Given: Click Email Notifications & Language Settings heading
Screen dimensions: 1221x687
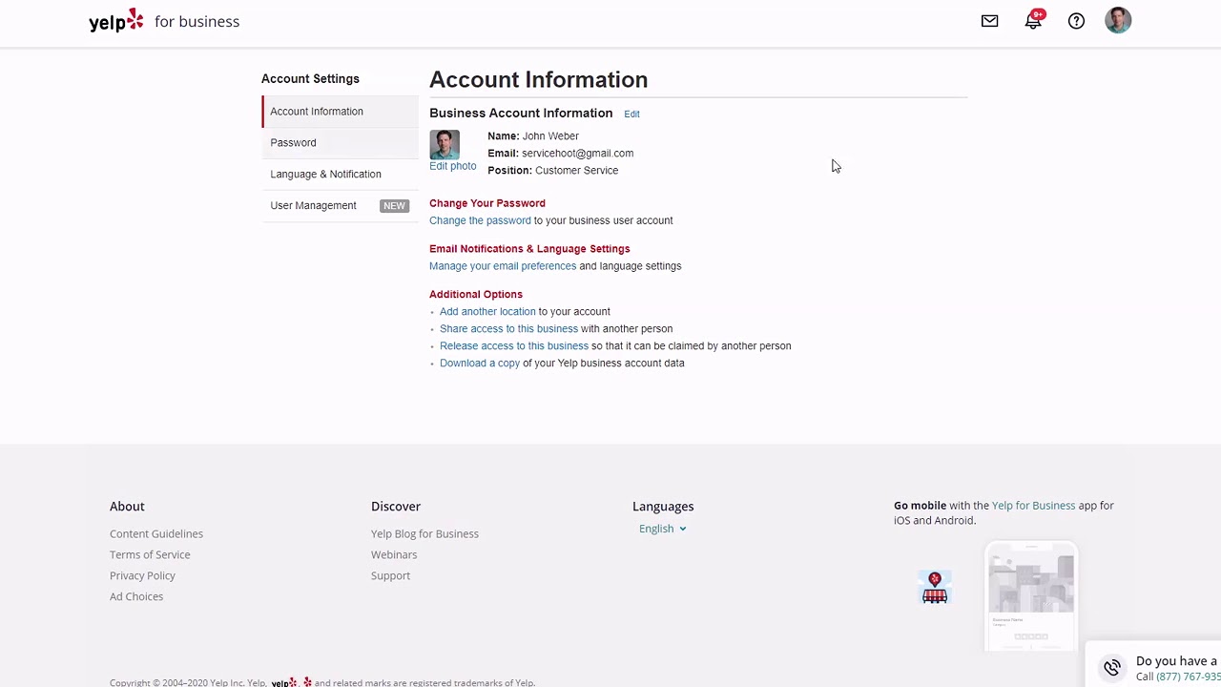Looking at the screenshot, I should tap(529, 249).
